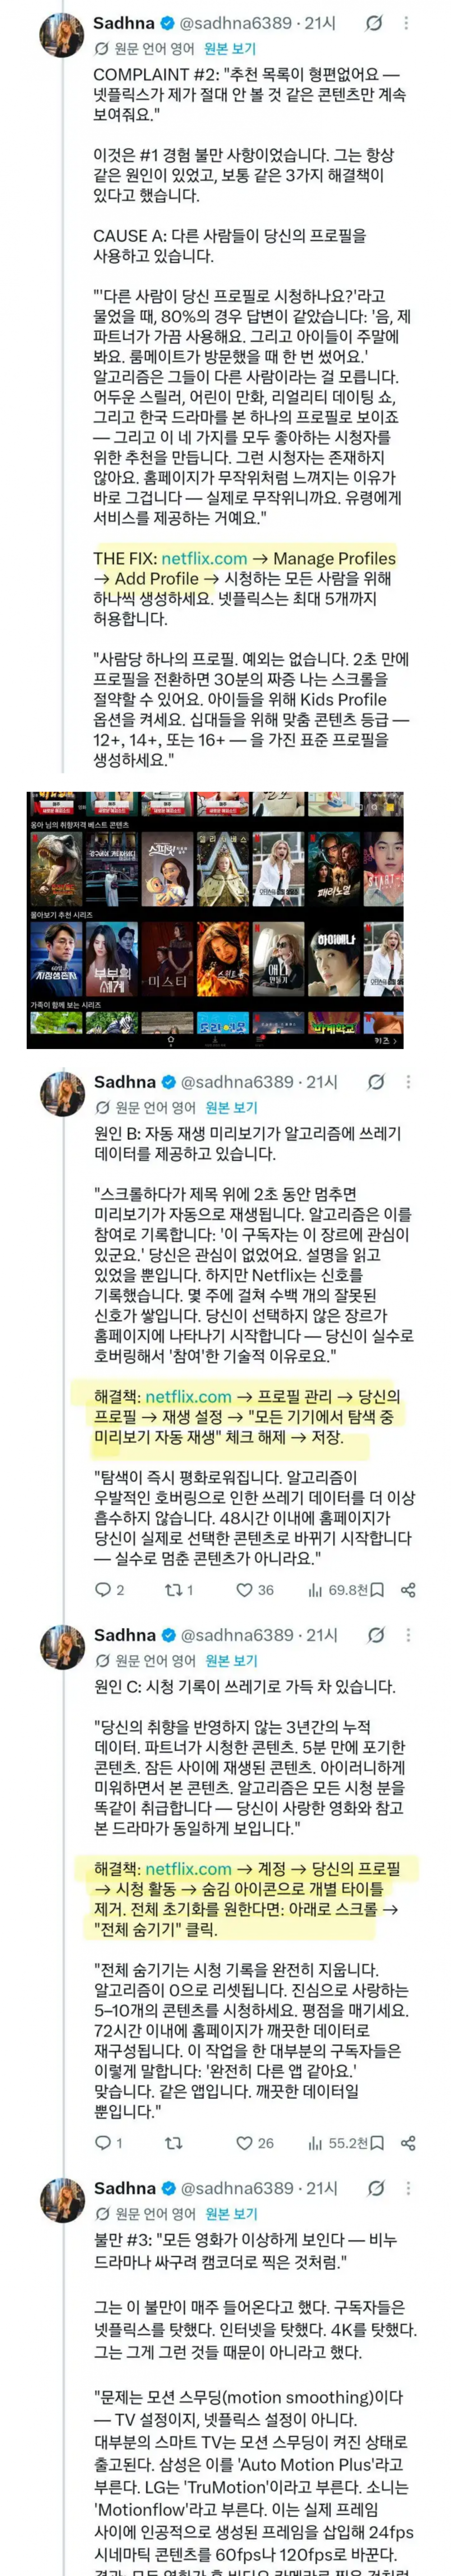The width and height of the screenshot is (451, 2576).
Task: Like the tweet with 26 likes
Action: click(x=254, y=2142)
